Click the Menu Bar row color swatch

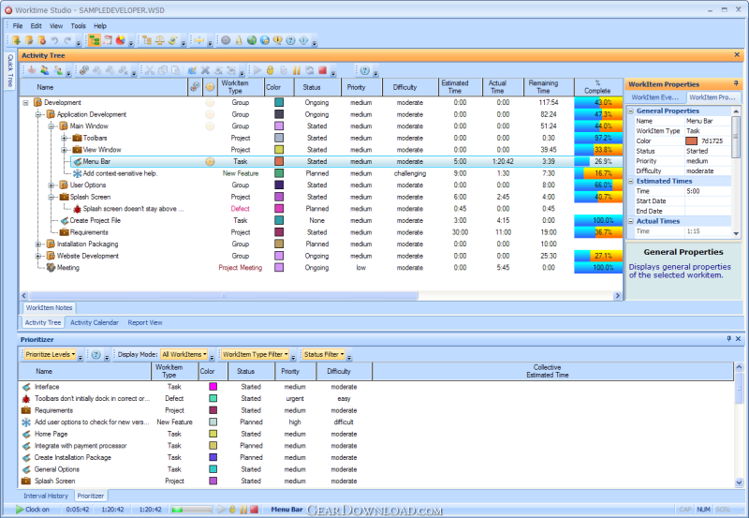279,161
